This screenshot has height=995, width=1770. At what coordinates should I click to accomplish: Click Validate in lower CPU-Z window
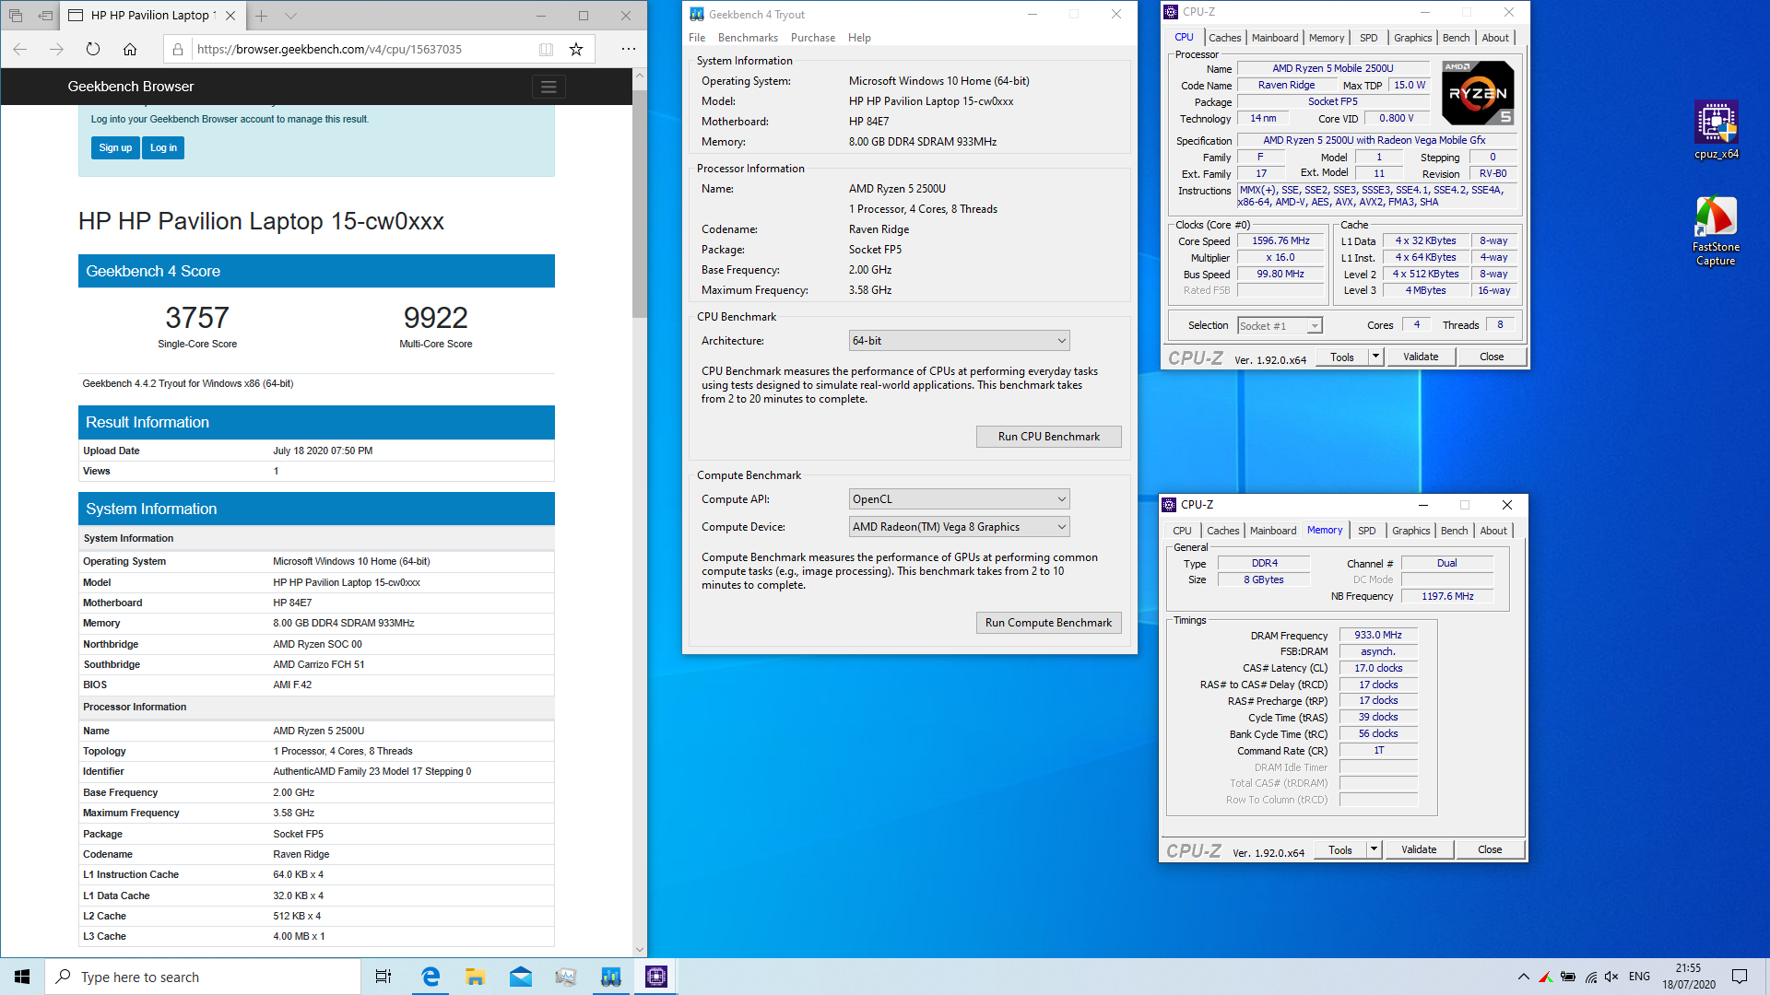[x=1418, y=849]
